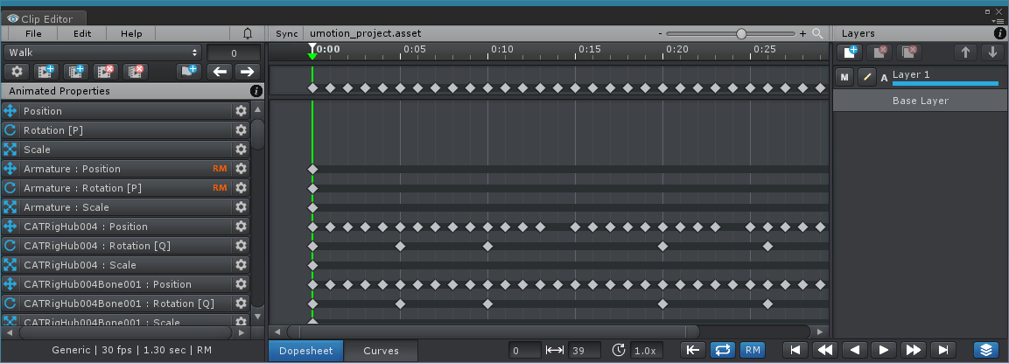The height and width of the screenshot is (363, 1009).
Task: Toggle the RM root motion button
Action: pos(752,350)
